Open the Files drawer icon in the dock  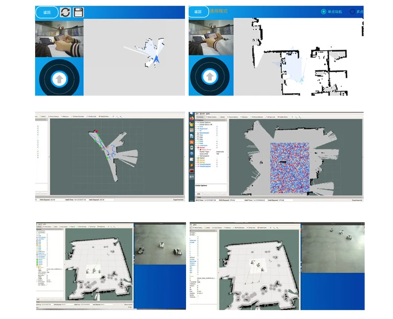pyautogui.click(x=191, y=130)
